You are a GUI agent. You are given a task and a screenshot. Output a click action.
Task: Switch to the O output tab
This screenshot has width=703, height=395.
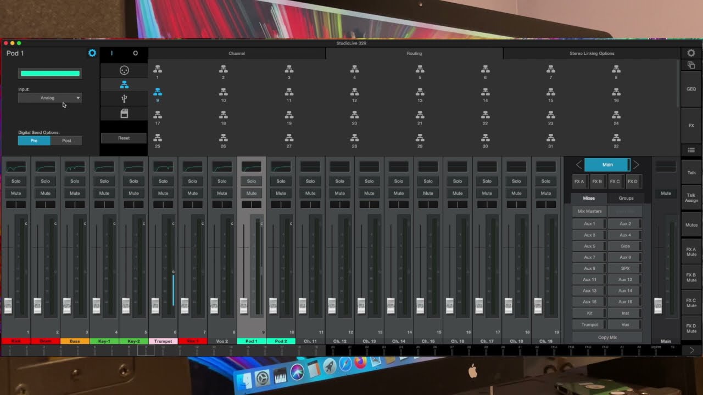coord(135,53)
